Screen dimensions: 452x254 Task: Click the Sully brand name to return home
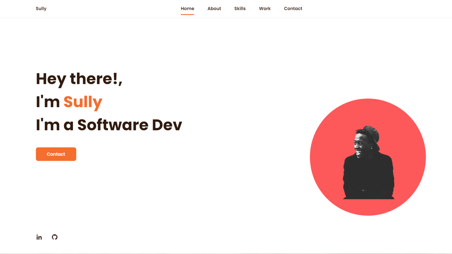(x=41, y=8)
